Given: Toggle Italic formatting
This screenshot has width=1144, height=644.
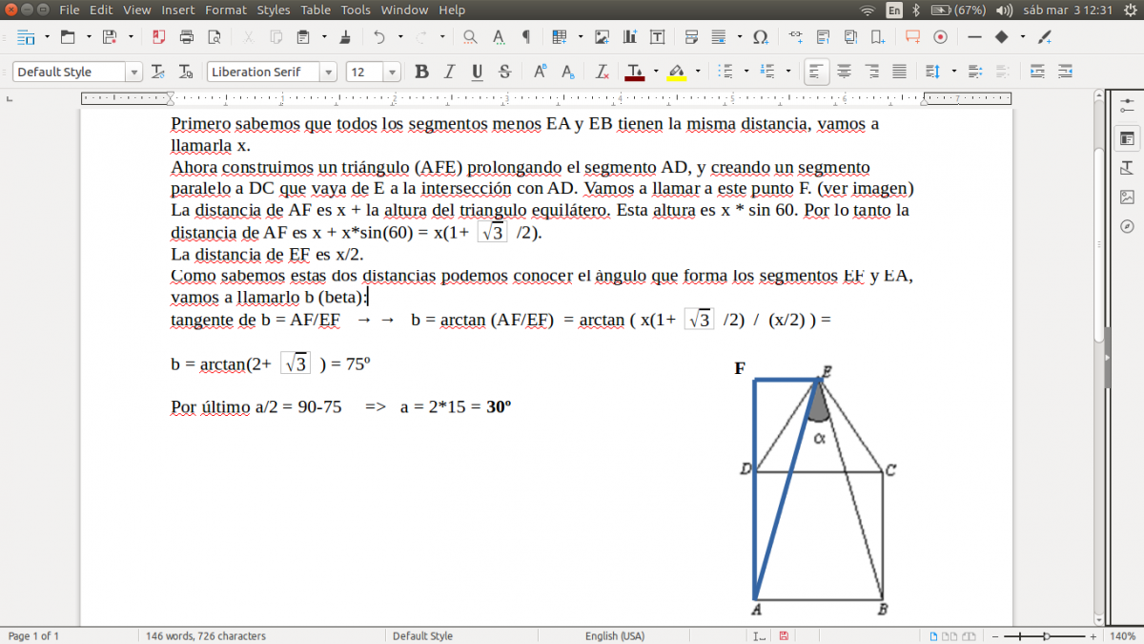Looking at the screenshot, I should tap(449, 72).
